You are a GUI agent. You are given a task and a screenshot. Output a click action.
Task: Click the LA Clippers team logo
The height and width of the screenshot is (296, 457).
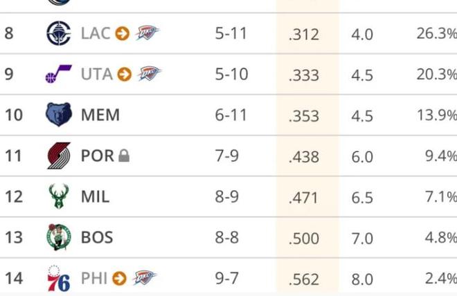coord(59,33)
